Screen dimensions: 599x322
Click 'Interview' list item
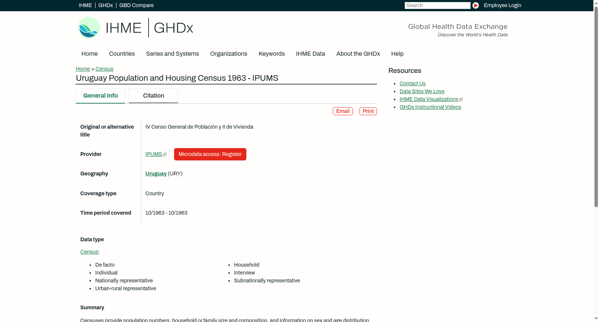click(244, 273)
